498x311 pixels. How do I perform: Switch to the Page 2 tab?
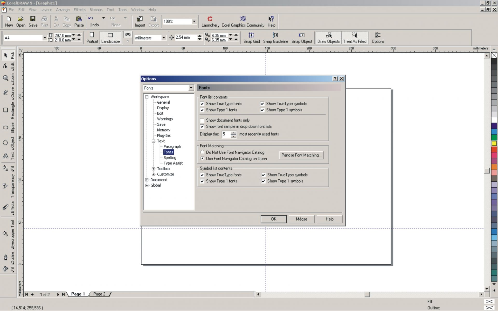coord(99,294)
